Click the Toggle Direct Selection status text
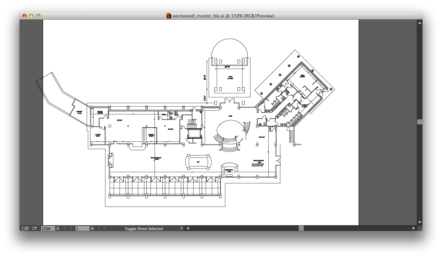 click(x=144, y=229)
